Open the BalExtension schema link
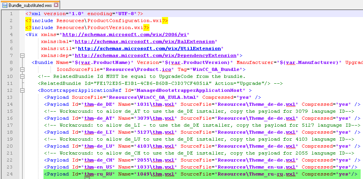 click(145, 41)
